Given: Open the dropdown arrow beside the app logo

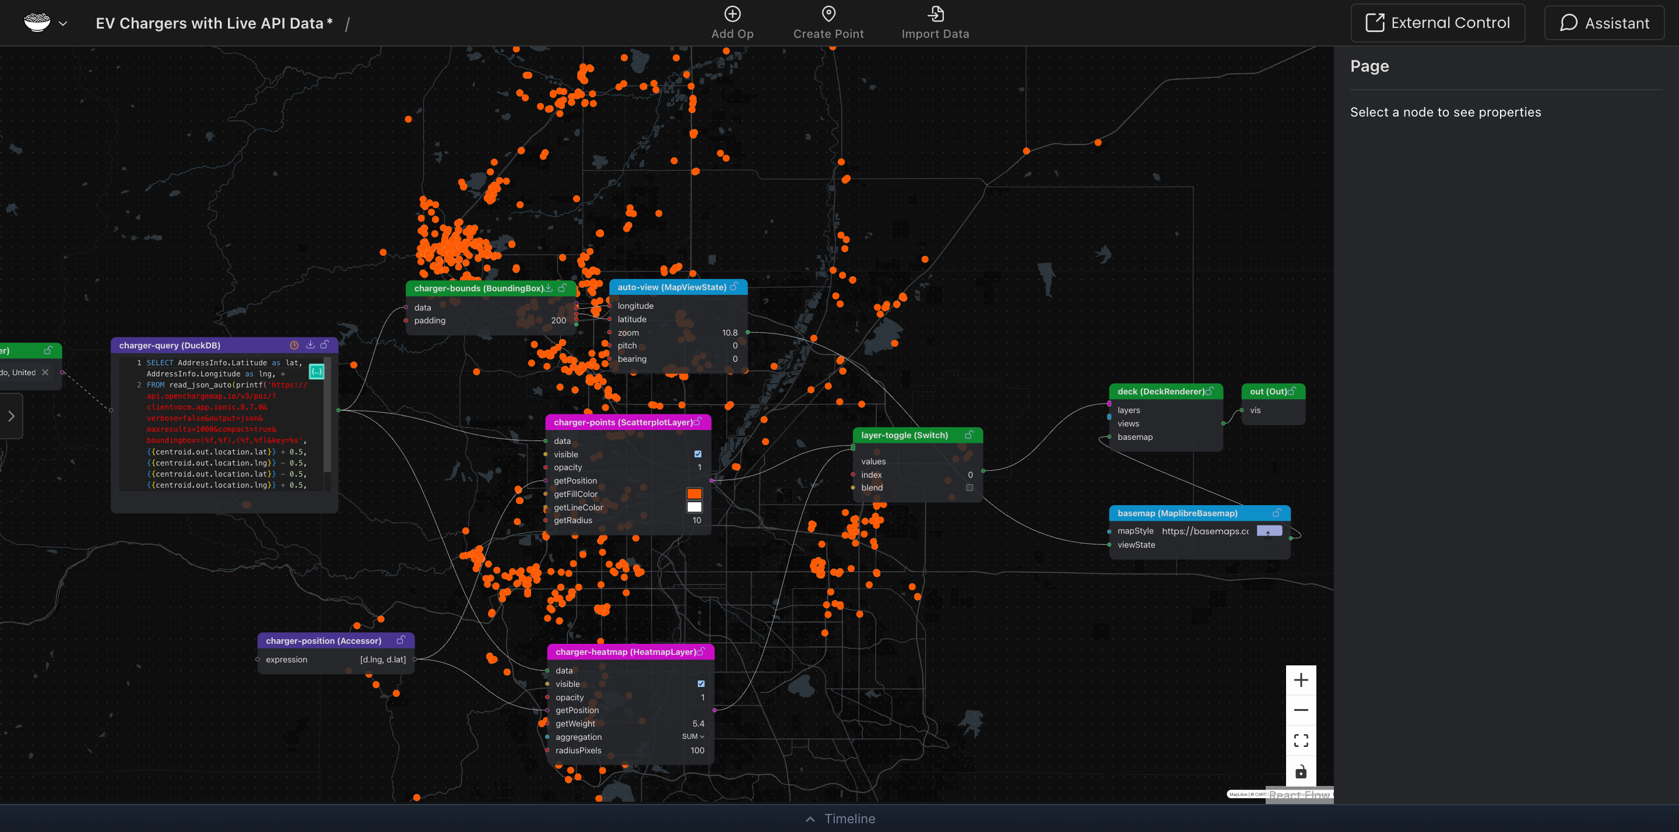Looking at the screenshot, I should point(63,23).
